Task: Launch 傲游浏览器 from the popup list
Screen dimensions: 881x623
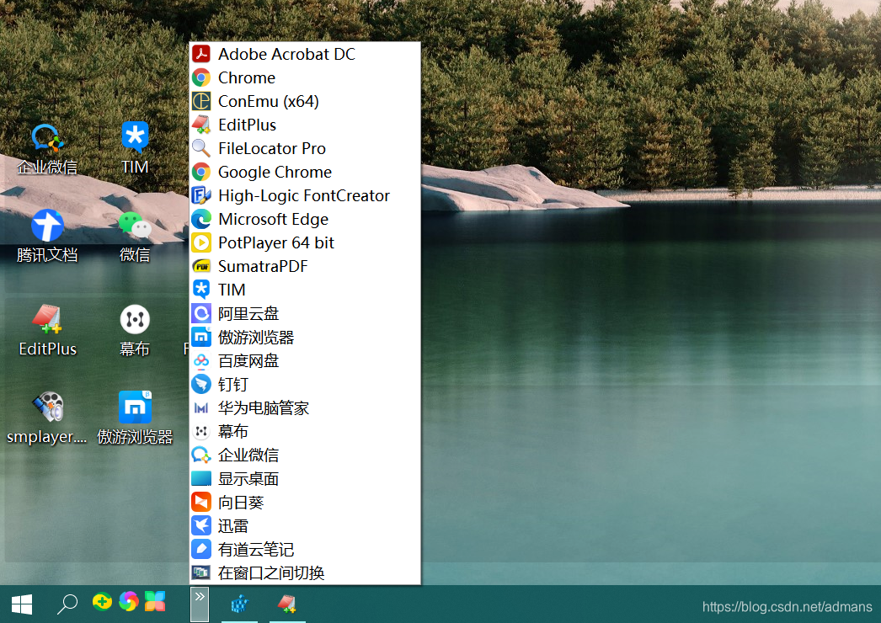Action: coord(305,337)
